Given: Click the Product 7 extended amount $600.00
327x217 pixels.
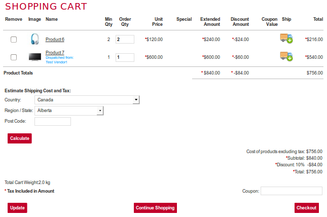Looking at the screenshot, I should [x=211, y=57].
